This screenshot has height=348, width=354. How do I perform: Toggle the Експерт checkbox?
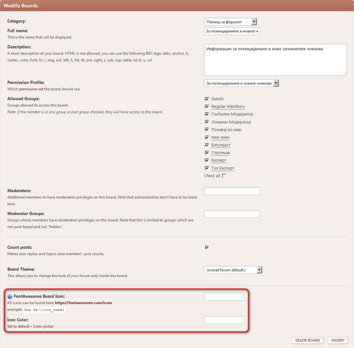(x=207, y=161)
